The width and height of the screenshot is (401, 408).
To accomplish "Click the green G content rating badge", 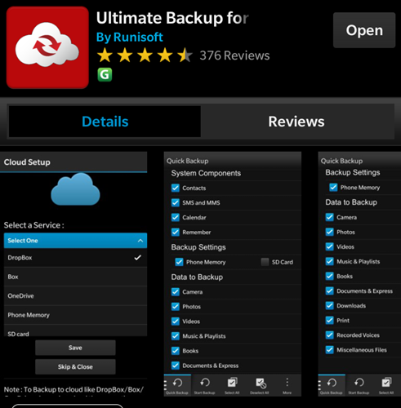I will click(x=105, y=75).
